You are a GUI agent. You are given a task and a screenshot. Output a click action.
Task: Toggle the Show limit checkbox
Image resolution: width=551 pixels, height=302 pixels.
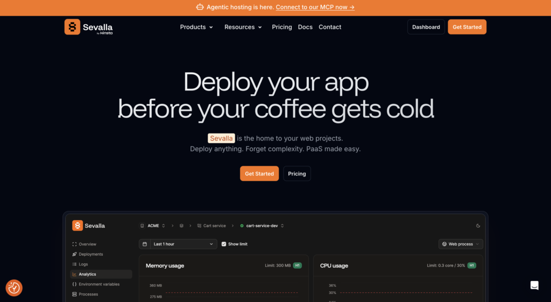[x=224, y=244]
